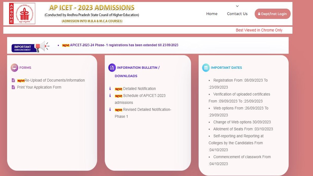This screenshot has height=176, width=313.
Task: Open the Contact Us menu item
Action: [x=237, y=14]
